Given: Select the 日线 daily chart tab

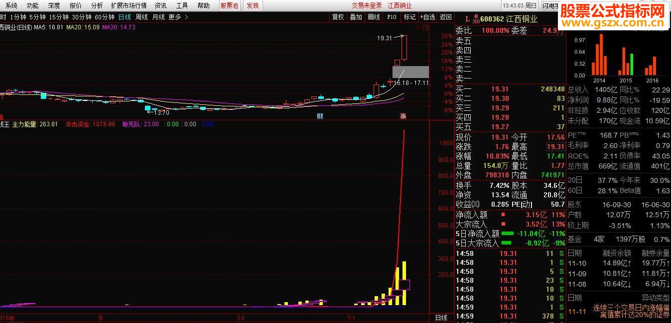Looking at the screenshot, I should (x=125, y=17).
